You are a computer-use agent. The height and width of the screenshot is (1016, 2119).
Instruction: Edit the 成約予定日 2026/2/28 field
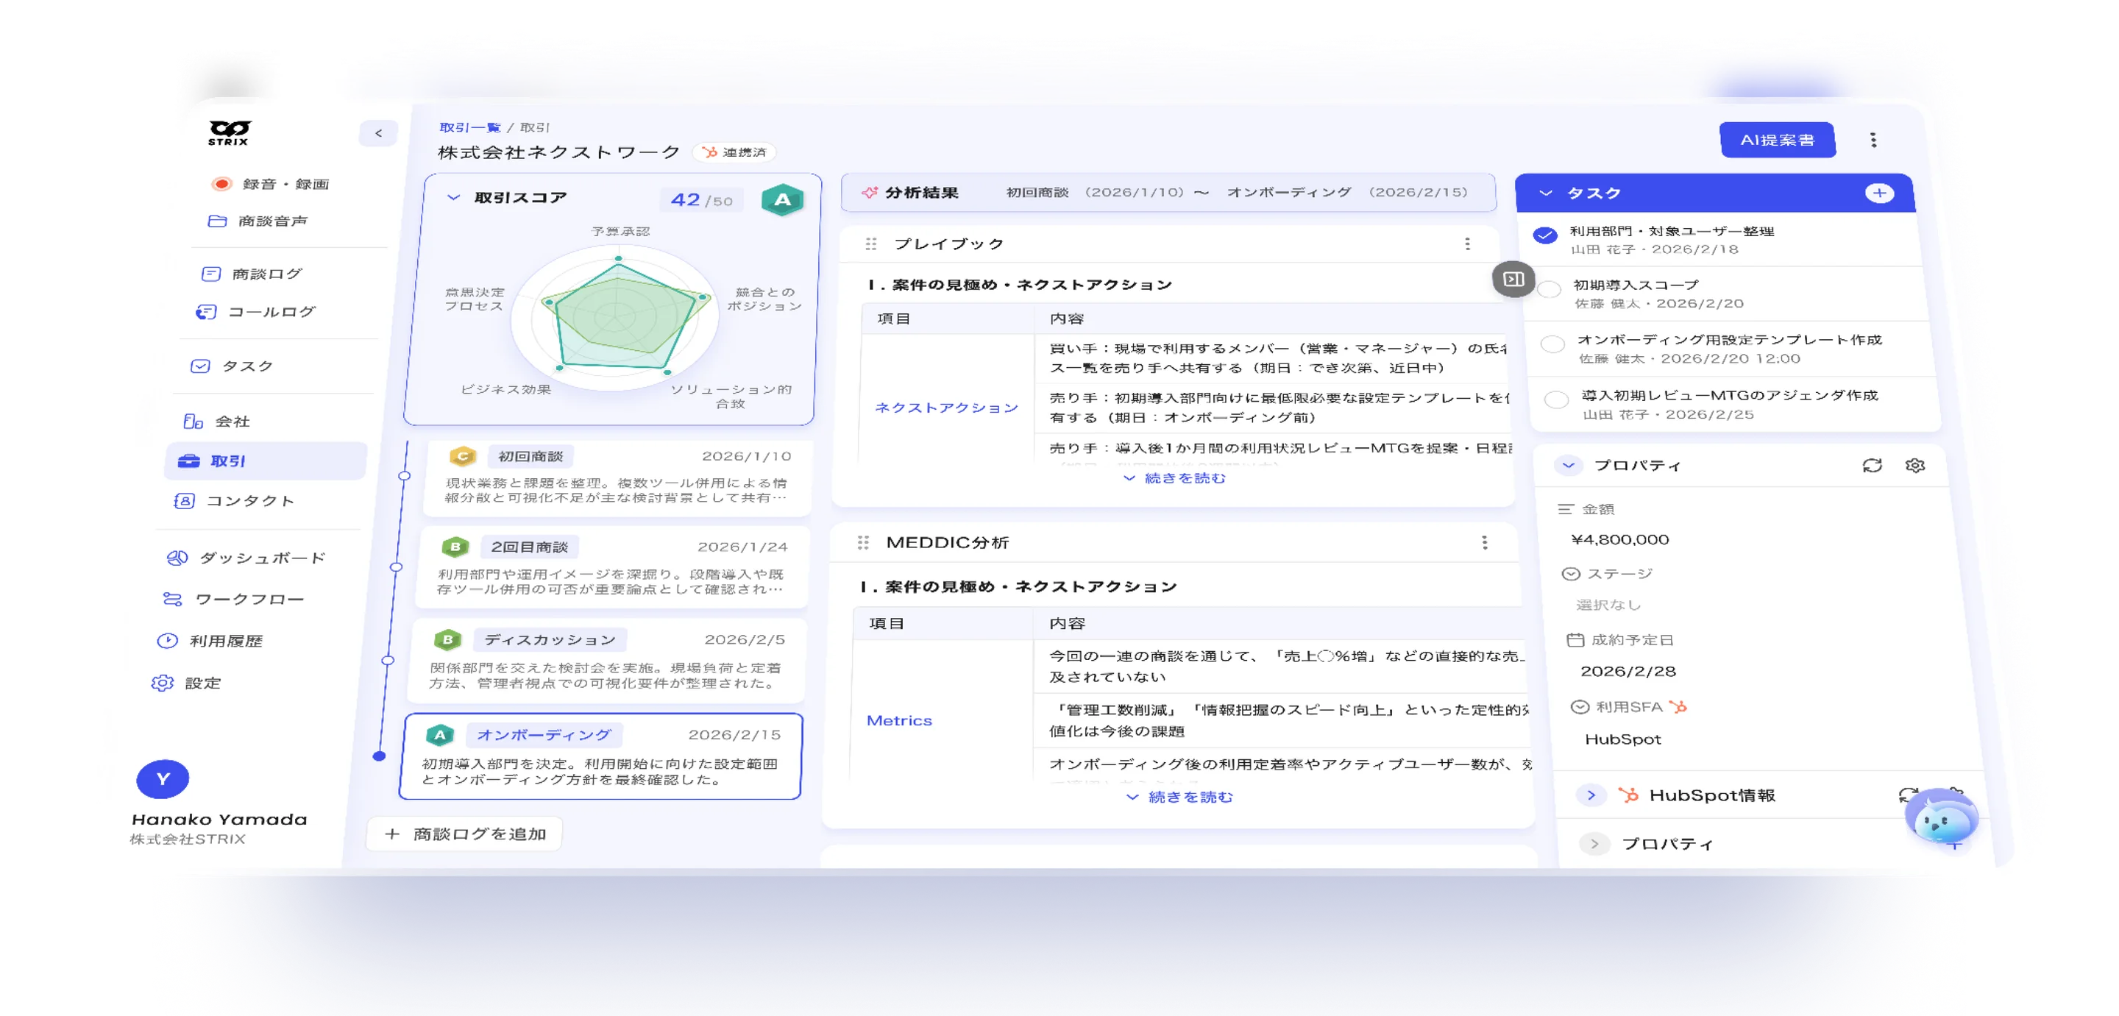pyautogui.click(x=1629, y=671)
